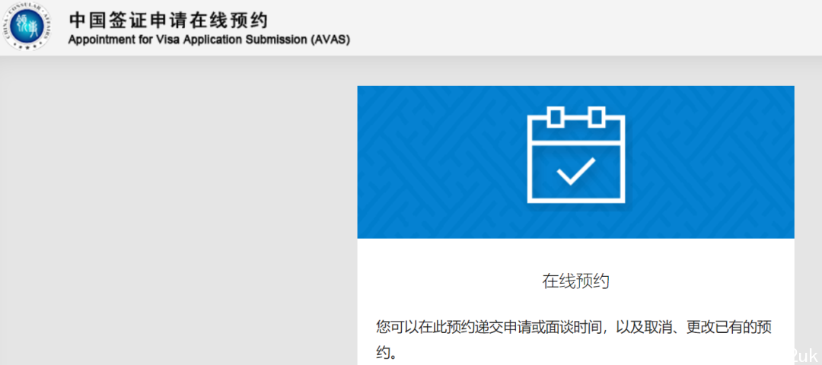This screenshot has width=822, height=365.
Task: Click the stars at the logo's bottom edge
Action: tap(30, 47)
